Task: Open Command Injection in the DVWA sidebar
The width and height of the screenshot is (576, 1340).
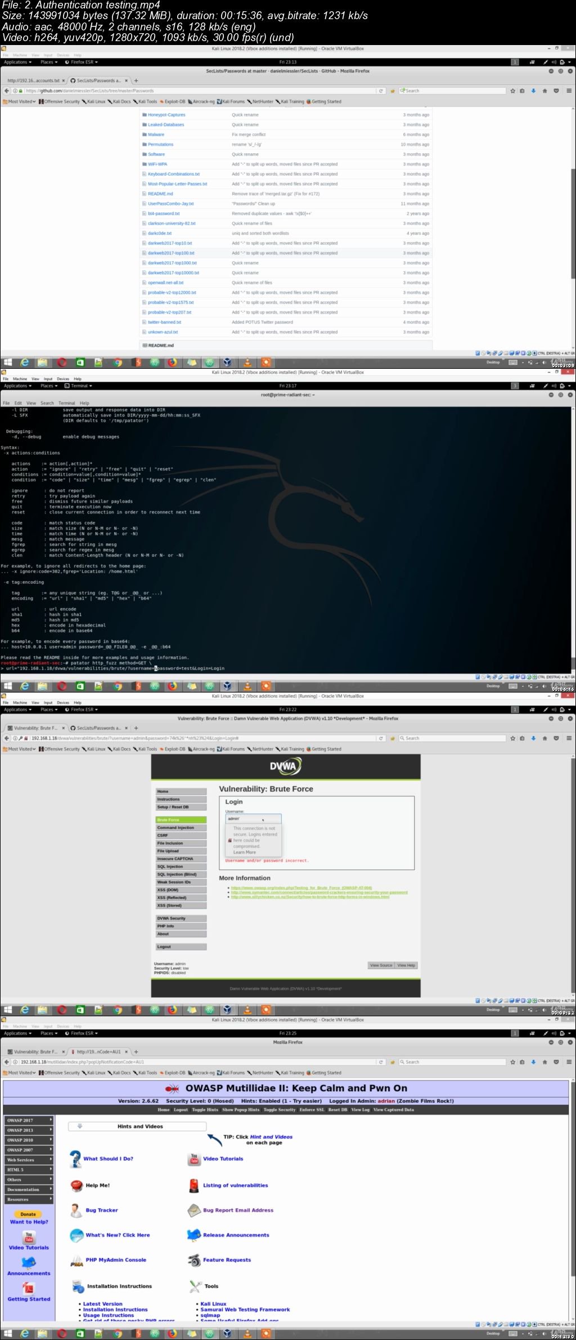Action: (x=181, y=828)
